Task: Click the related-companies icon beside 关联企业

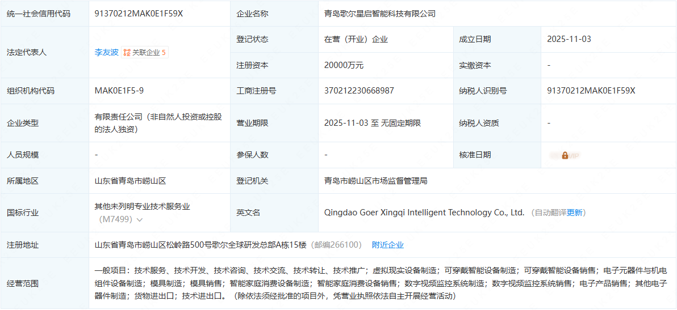Action: (x=127, y=53)
